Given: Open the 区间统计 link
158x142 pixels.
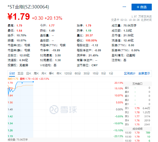Looking at the screenshot, I should coord(130,74).
